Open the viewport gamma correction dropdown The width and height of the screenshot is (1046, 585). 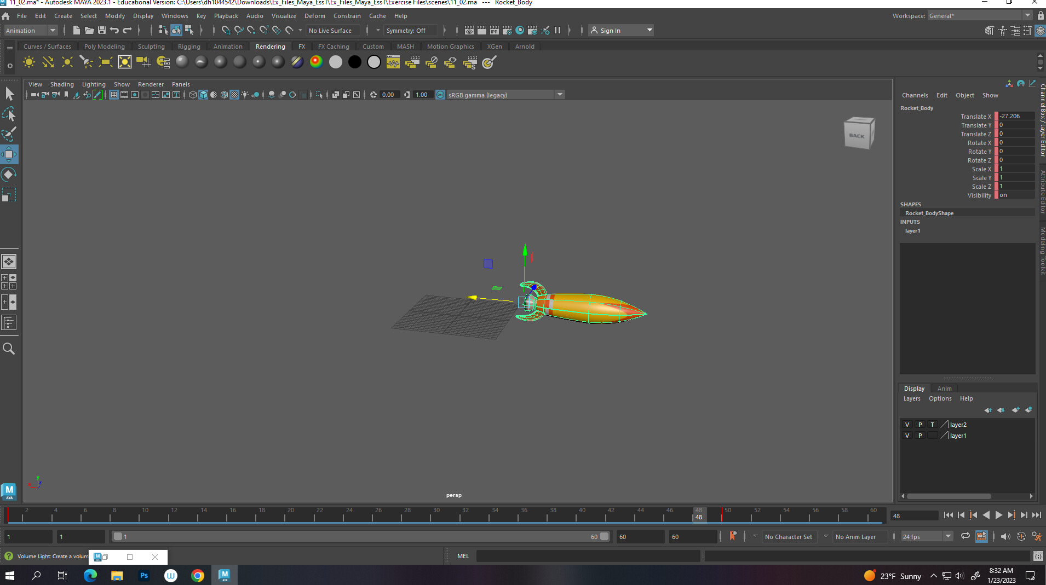560,94
